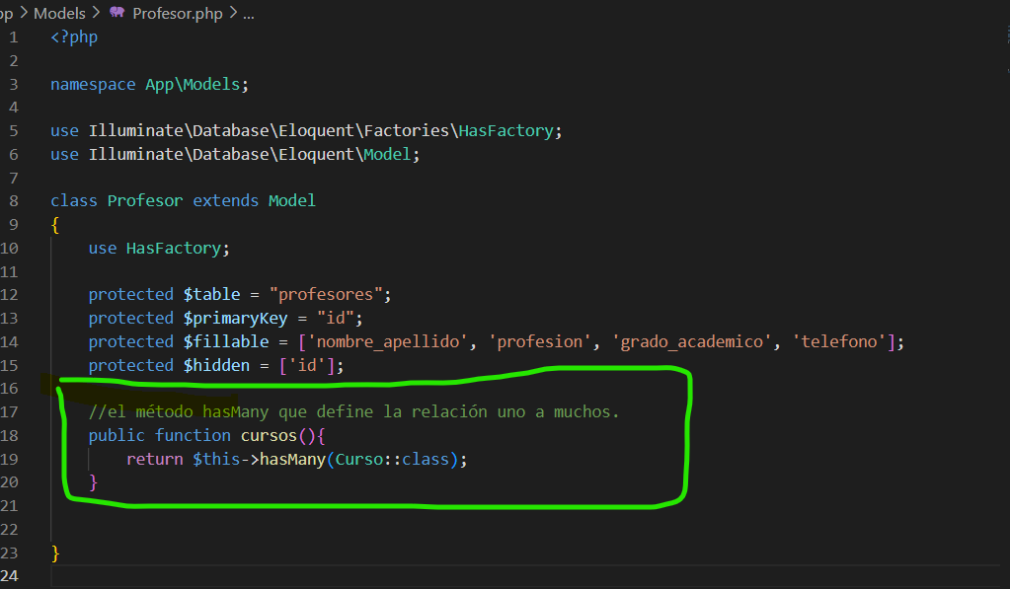Viewport: 1010px width, 589px height.
Task: Click 'extends' keyword on line 8
Action: click(x=225, y=201)
